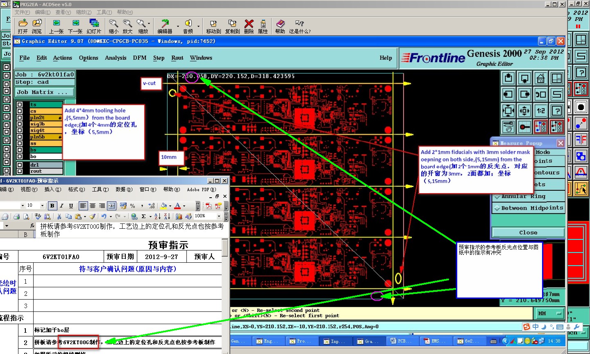Toggle the bo layer checkbox

tap(20, 156)
